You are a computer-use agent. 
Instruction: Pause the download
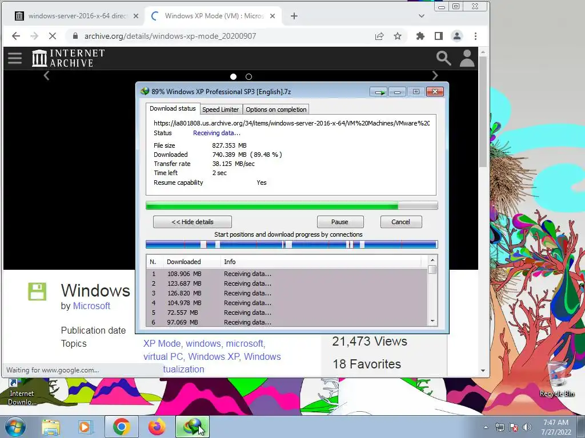(x=340, y=222)
